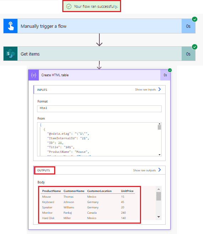Click the From box scroll up arrow
Screen dimensions: 203x234
pos(160,124)
